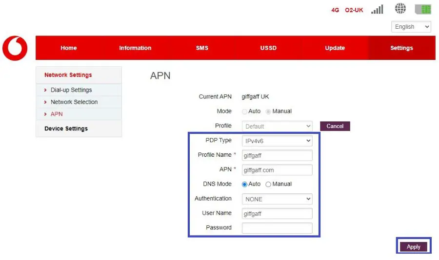This screenshot has width=439, height=260.
Task: Select the Manual APN mode radio button
Action: [268, 111]
